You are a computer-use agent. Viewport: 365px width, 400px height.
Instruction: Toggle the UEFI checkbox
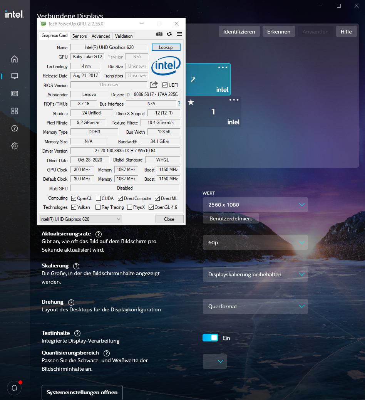pyautogui.click(x=165, y=85)
